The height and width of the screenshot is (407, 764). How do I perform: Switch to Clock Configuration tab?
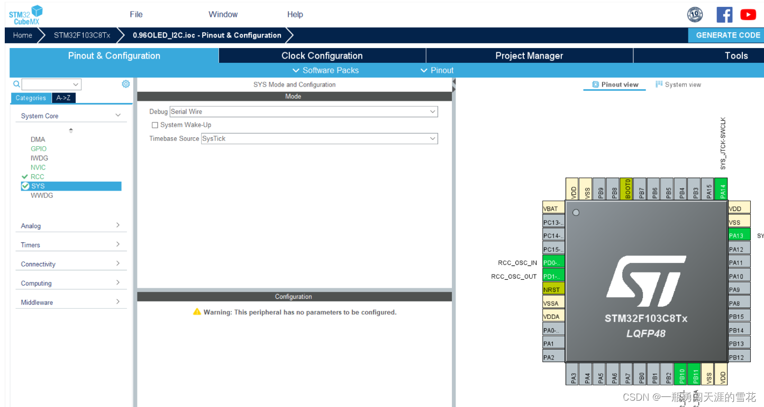point(322,55)
